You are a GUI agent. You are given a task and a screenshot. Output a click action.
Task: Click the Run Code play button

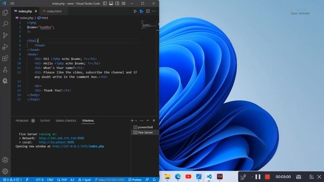tap(135, 11)
